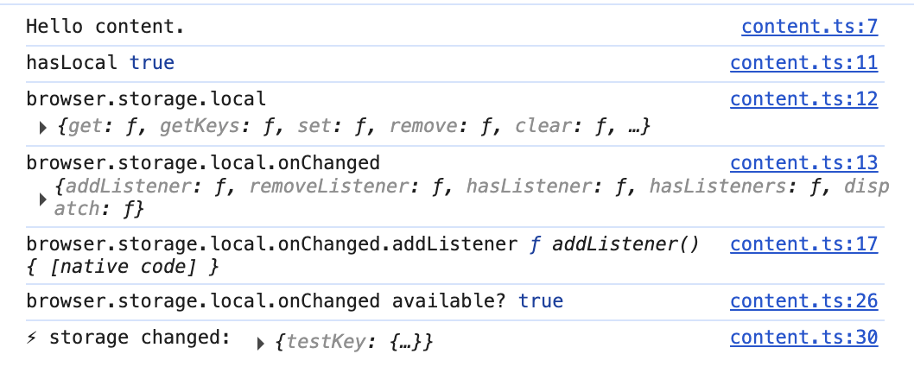The image size is (914, 373).
Task: Click the true value after hasLocal
Action: coord(152,62)
